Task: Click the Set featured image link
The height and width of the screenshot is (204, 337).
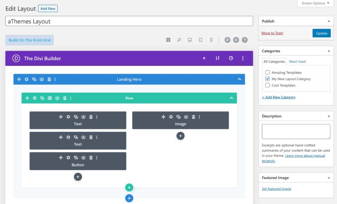Action: [276, 189]
